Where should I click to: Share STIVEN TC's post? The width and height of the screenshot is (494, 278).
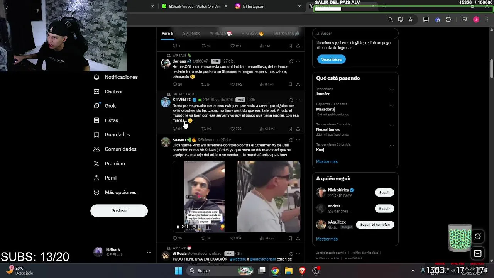pos(298,129)
